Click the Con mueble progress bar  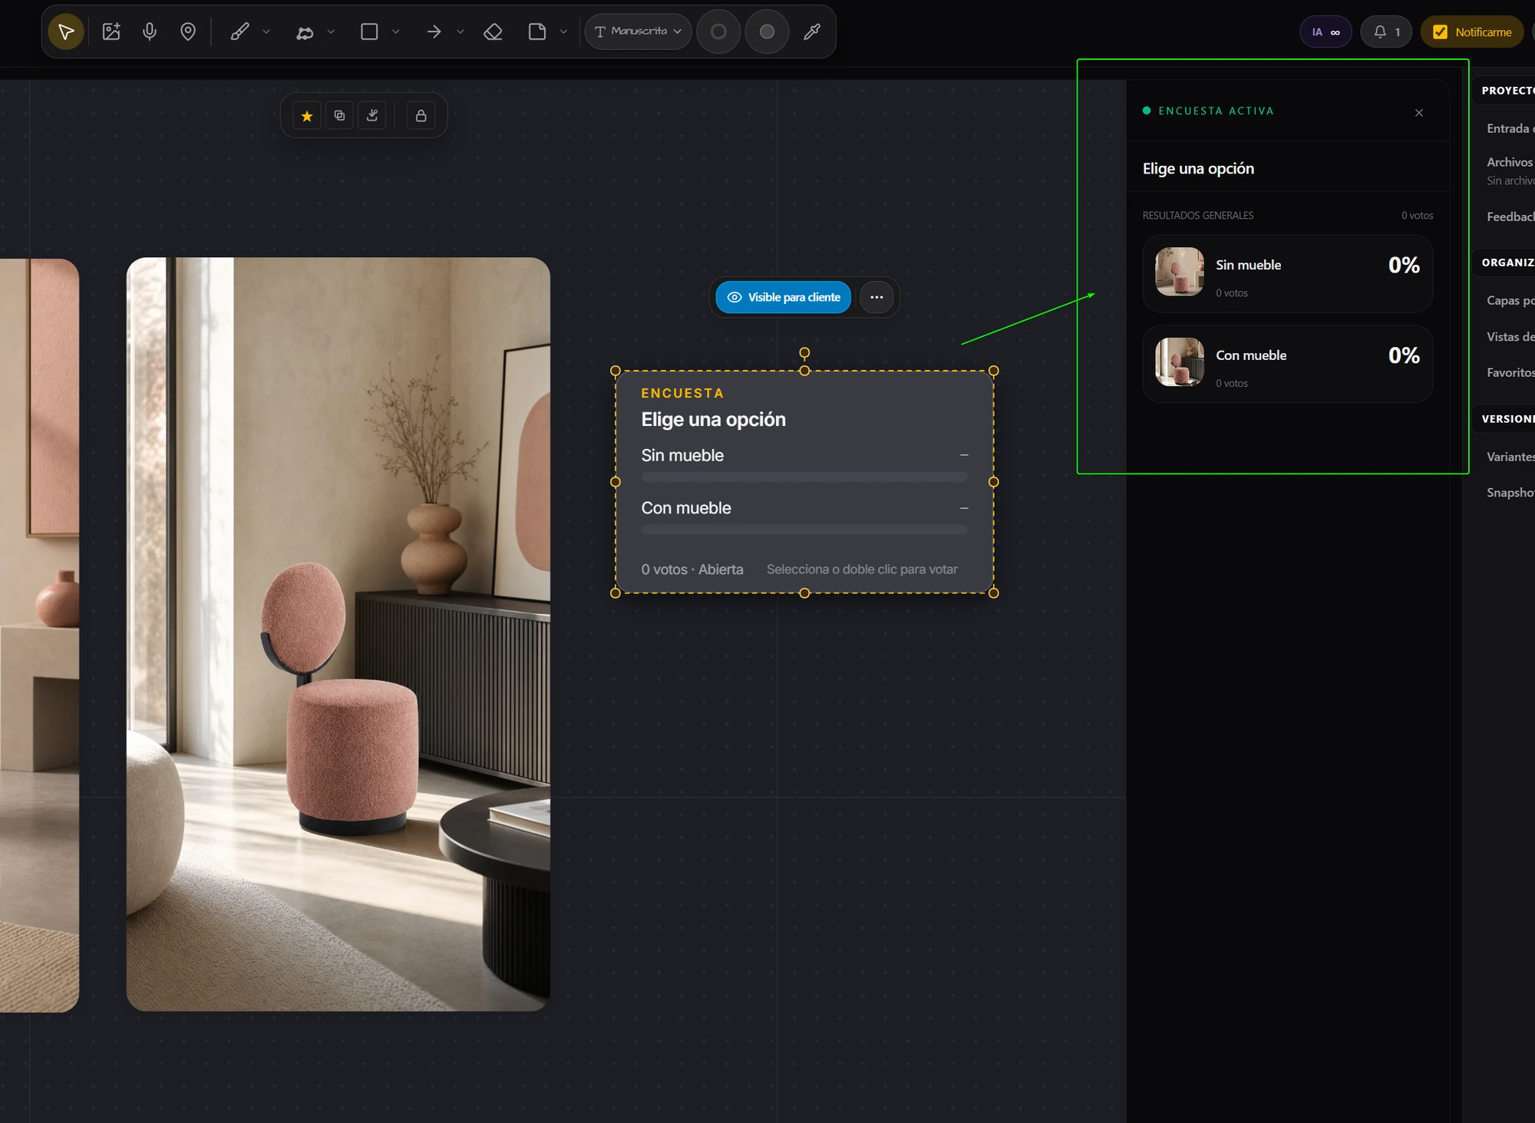(x=804, y=530)
